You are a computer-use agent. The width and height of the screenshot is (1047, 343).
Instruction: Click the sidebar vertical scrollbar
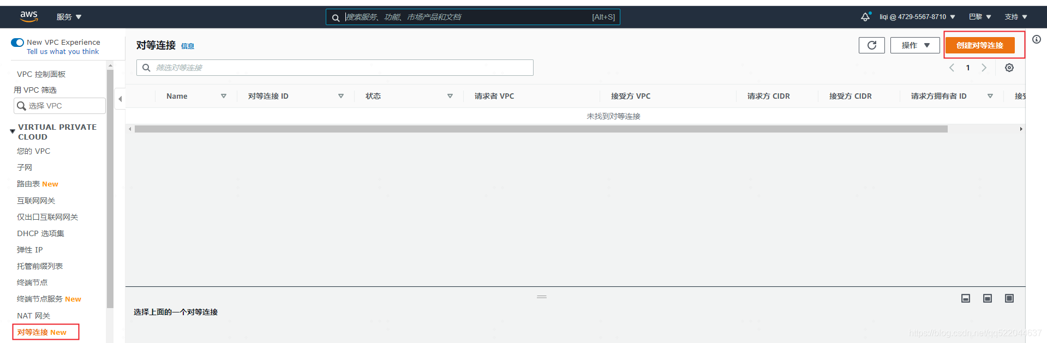pos(110,188)
